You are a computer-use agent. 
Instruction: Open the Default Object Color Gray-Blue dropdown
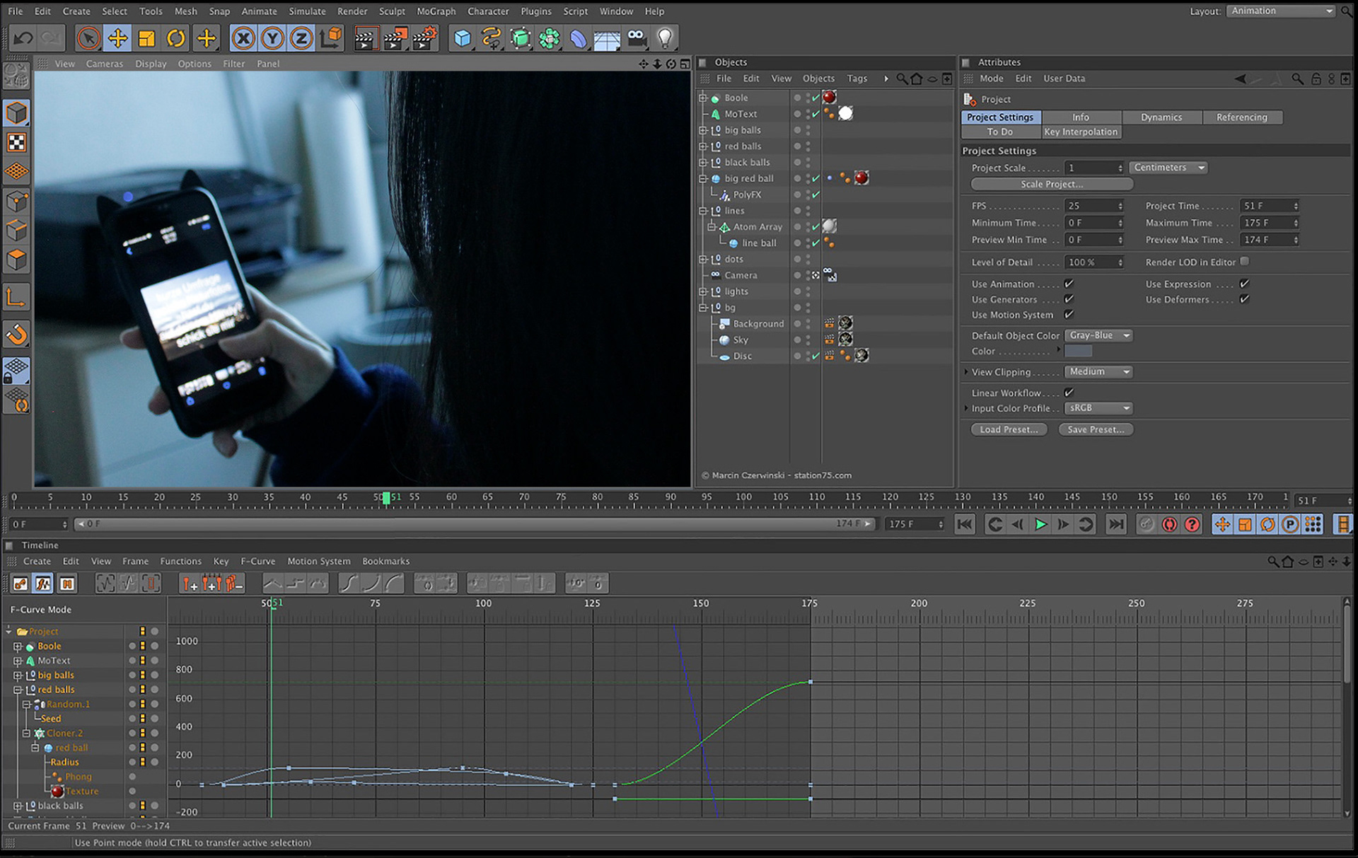tap(1098, 335)
